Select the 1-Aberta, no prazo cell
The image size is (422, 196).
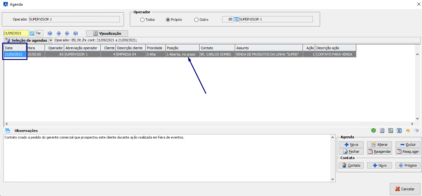[183, 54]
